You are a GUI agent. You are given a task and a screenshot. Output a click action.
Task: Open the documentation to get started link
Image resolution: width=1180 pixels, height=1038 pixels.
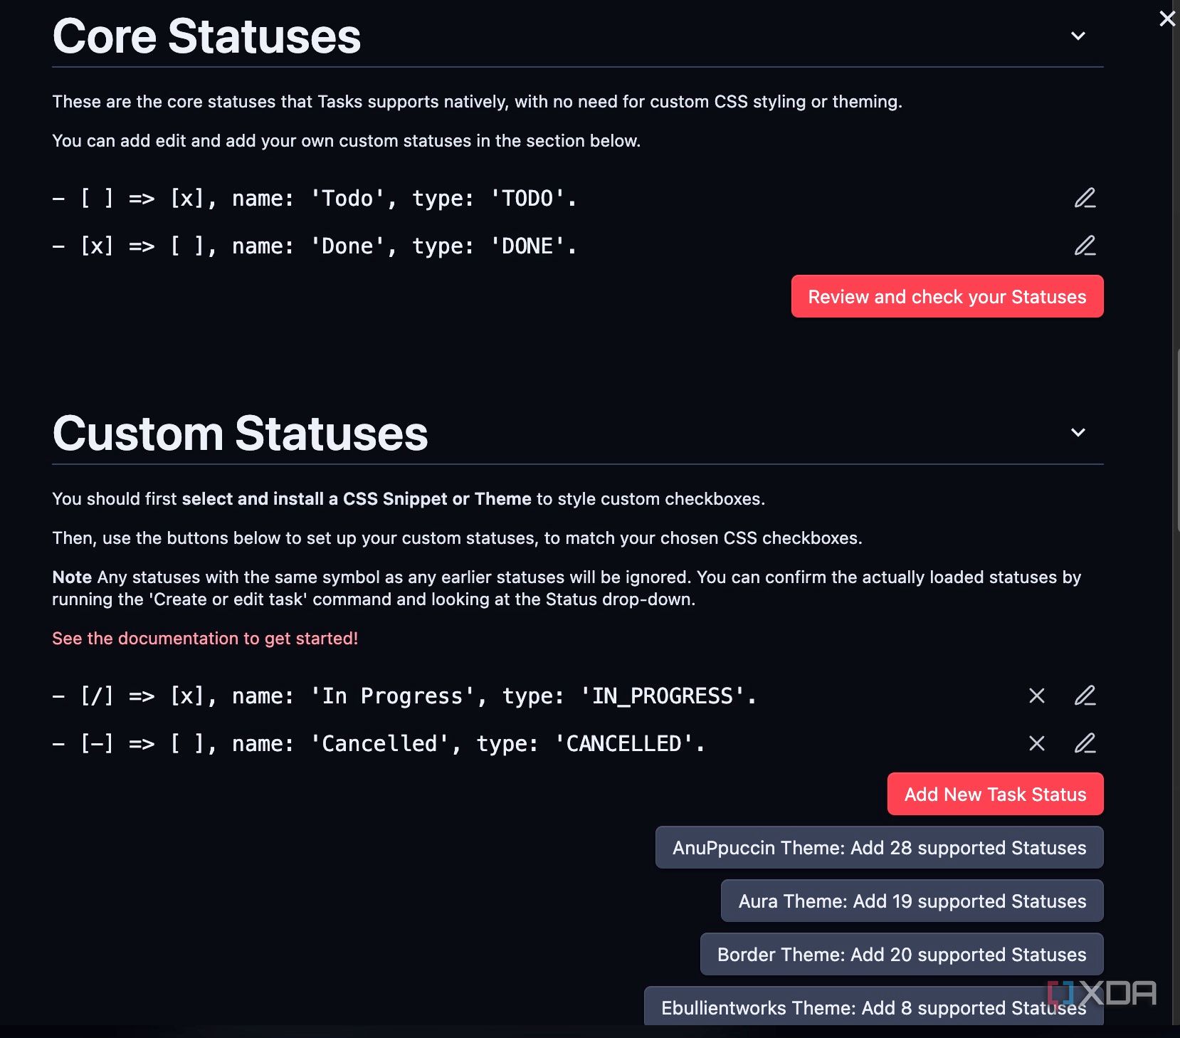tap(205, 639)
